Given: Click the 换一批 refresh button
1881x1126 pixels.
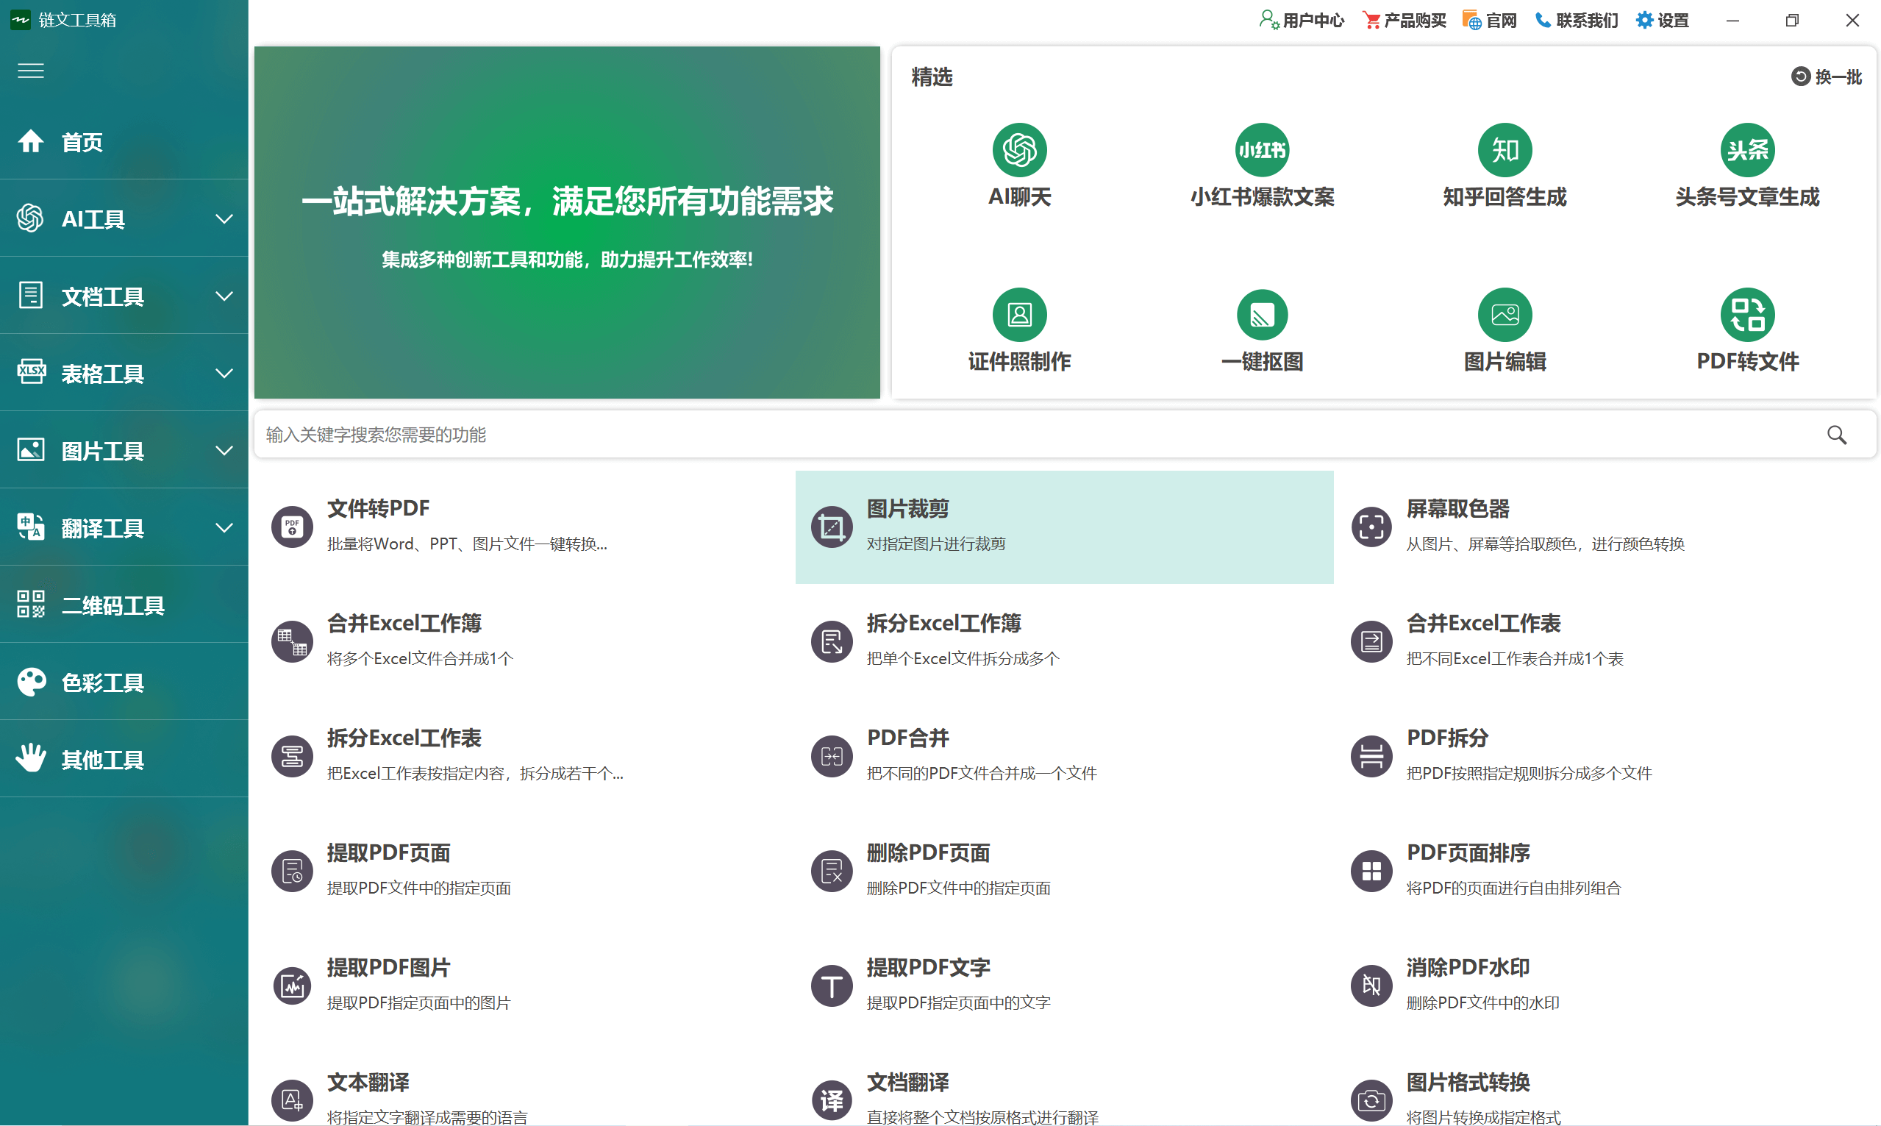Looking at the screenshot, I should point(1827,76).
